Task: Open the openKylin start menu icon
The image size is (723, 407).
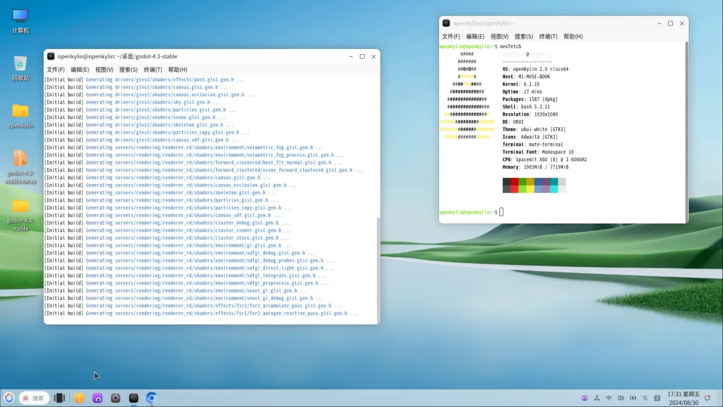Action: point(9,398)
